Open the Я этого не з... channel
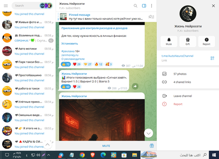 coord(28,131)
